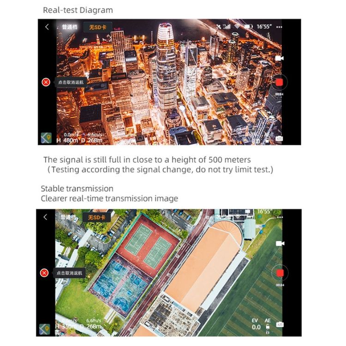Viewport: 346px width, 346px height.
Task: Tap the back arrow in sports field view
Action: (45, 217)
